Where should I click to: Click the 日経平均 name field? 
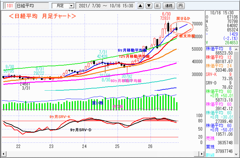[32, 6]
